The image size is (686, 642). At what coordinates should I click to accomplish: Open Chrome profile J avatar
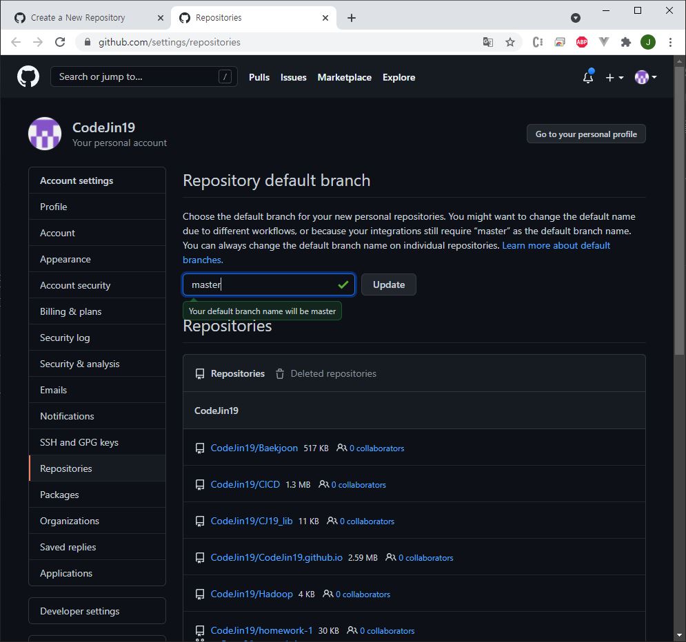(648, 42)
